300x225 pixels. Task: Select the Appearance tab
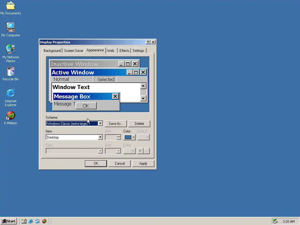pos(95,50)
